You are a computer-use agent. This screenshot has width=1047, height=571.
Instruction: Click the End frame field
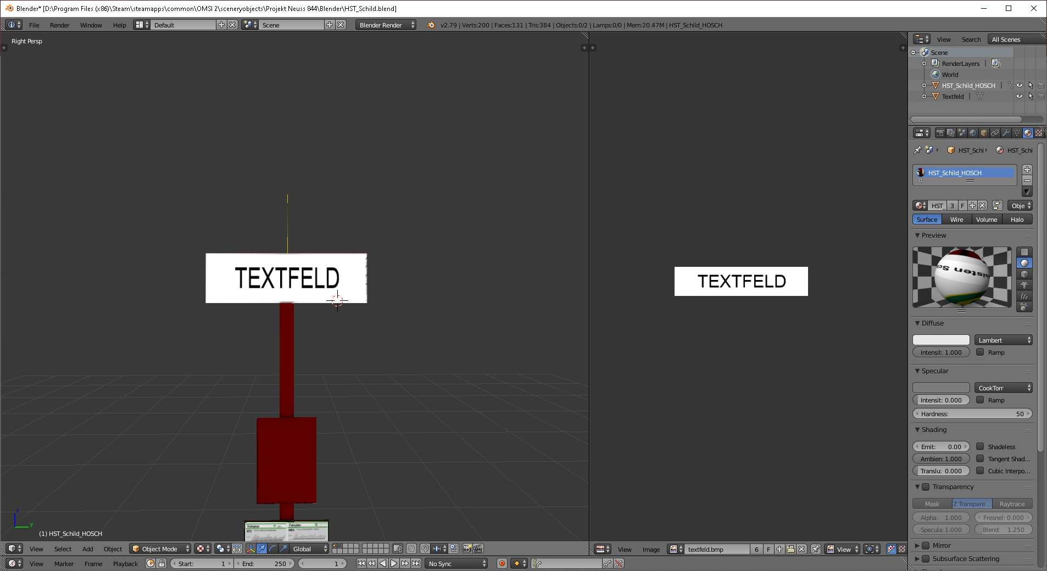[265, 563]
